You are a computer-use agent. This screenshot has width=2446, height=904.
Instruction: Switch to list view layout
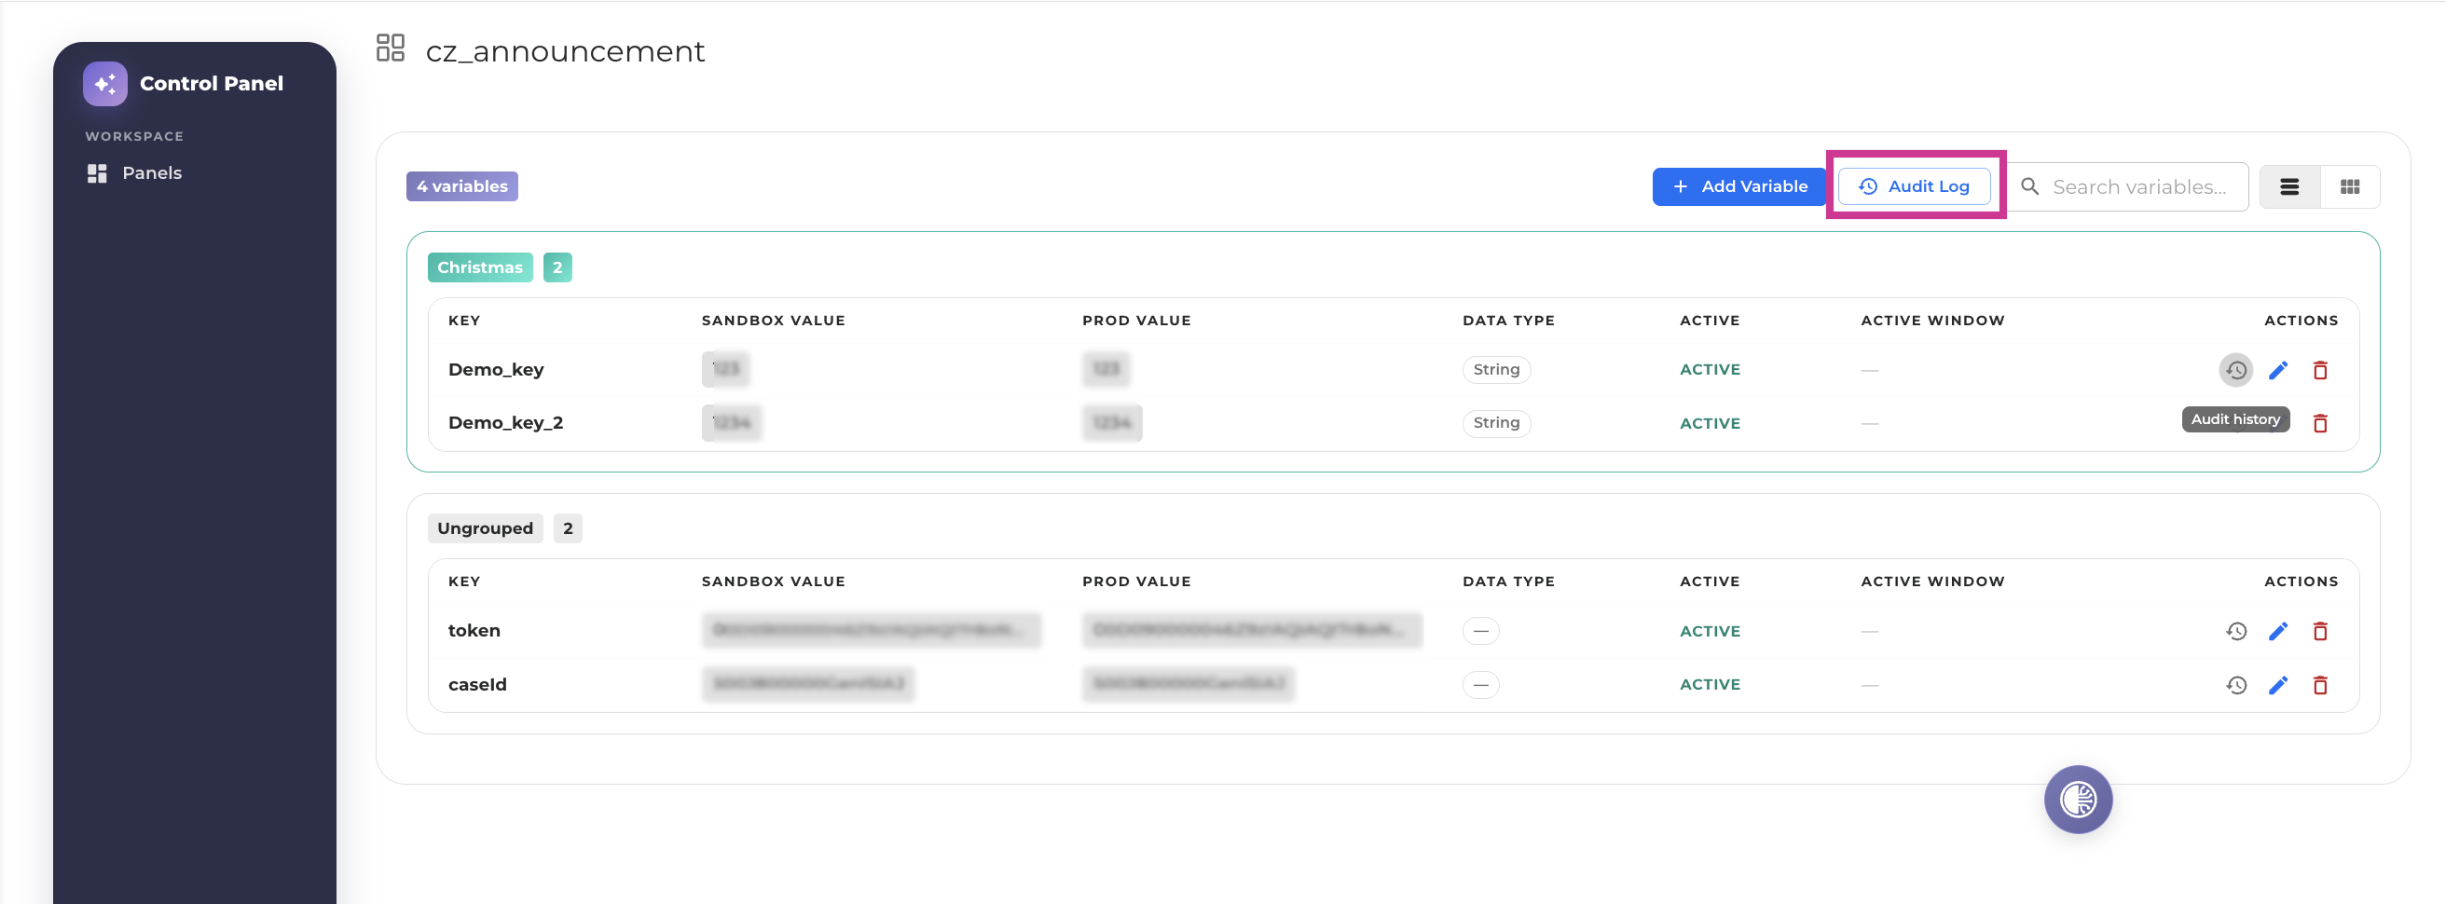(2289, 187)
